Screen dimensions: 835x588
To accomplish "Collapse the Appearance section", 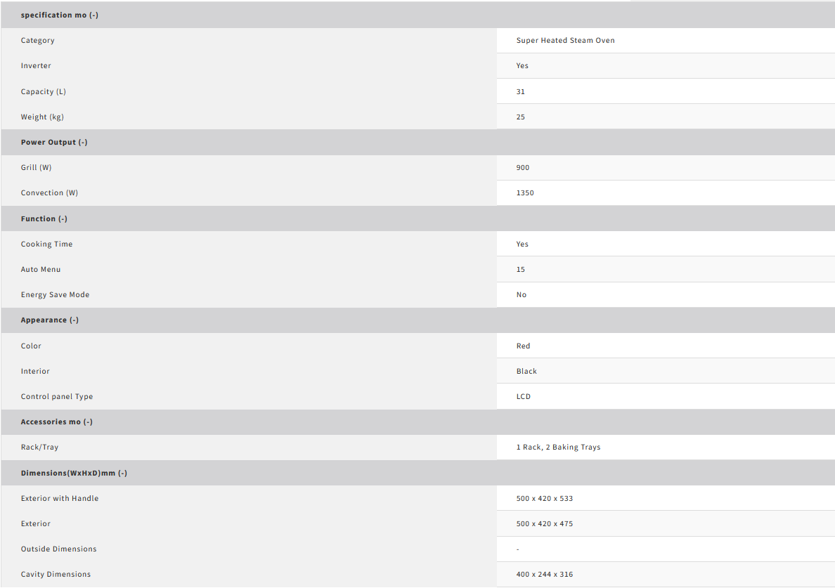I will coord(50,320).
